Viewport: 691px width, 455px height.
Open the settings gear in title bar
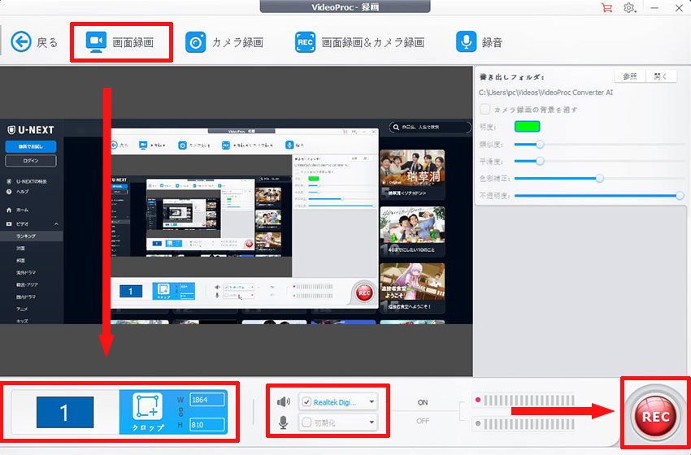pos(629,7)
